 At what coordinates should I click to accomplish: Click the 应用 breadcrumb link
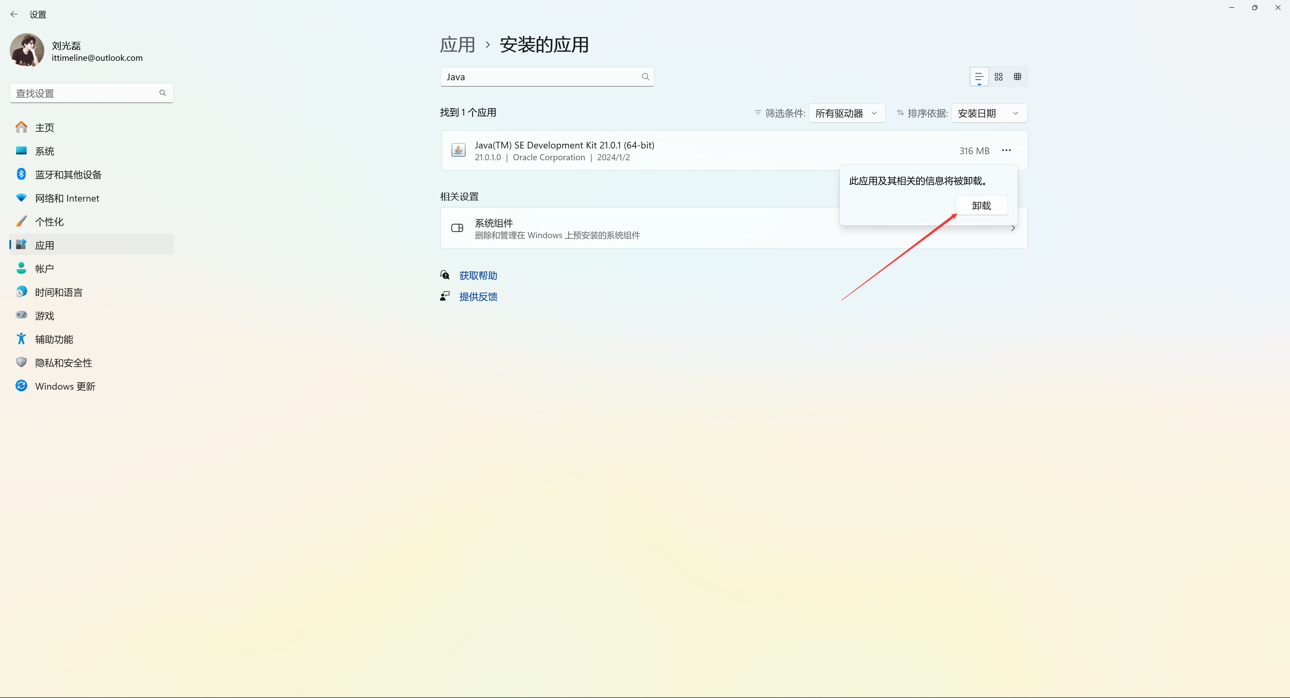[457, 45]
